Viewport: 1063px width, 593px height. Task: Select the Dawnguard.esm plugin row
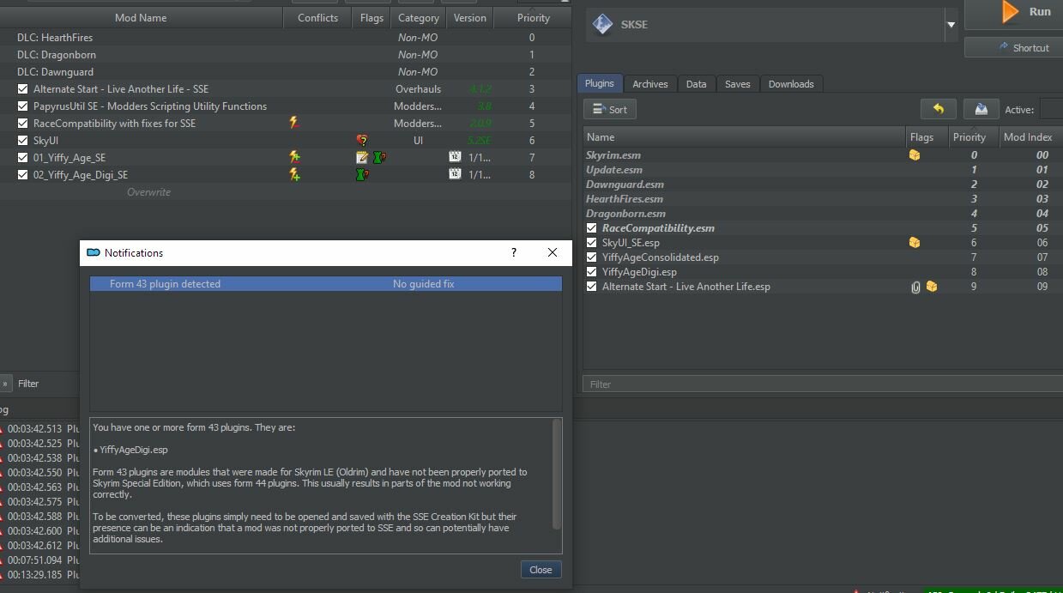(822, 185)
